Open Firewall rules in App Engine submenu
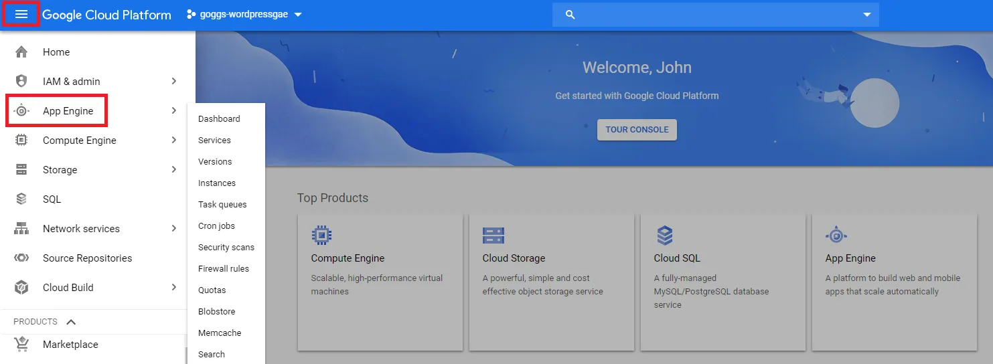993x364 pixels. click(x=223, y=269)
